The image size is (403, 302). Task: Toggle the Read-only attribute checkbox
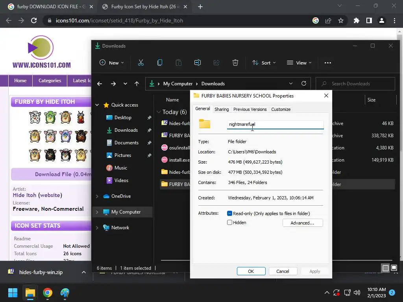[229, 214]
